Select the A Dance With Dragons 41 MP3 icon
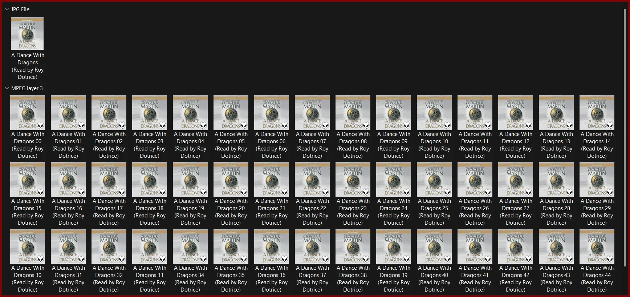630x297 pixels. (x=475, y=246)
